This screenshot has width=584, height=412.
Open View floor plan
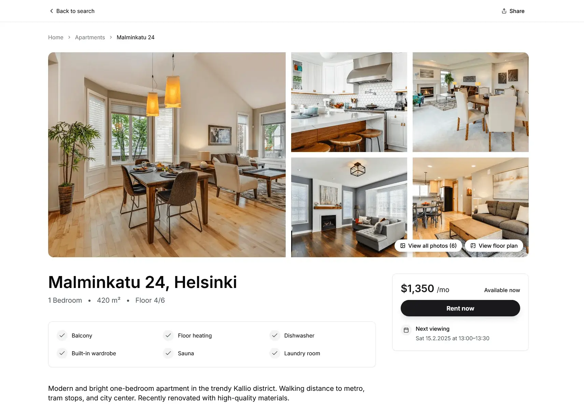pyautogui.click(x=494, y=246)
